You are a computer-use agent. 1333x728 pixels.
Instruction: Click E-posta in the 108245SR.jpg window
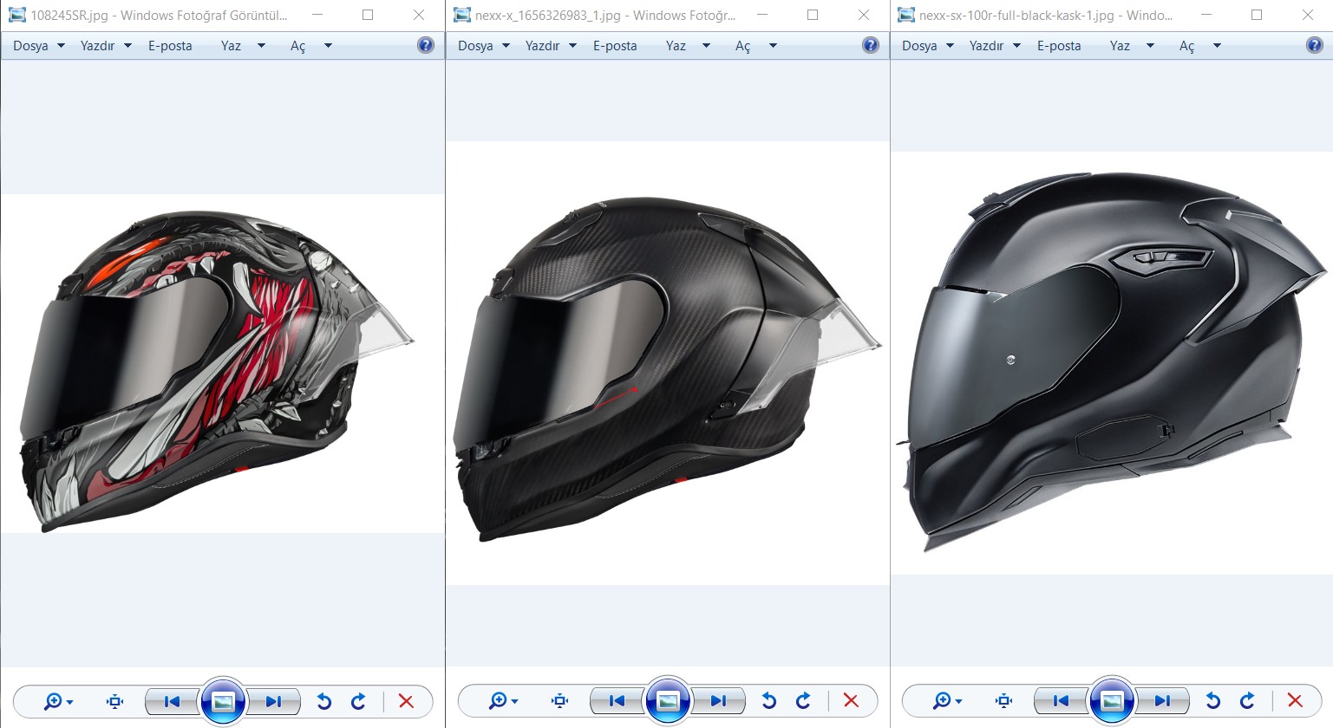(x=170, y=46)
